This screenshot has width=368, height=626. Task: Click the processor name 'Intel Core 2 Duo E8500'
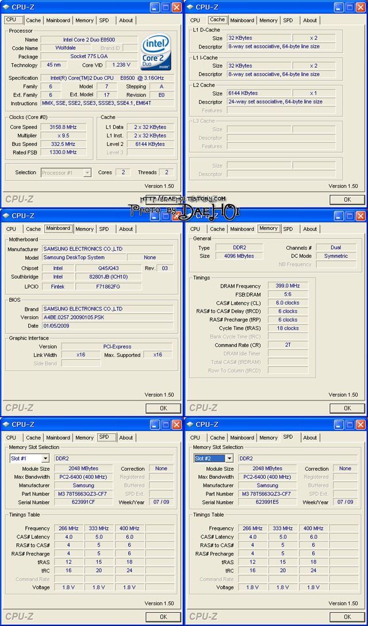click(89, 40)
